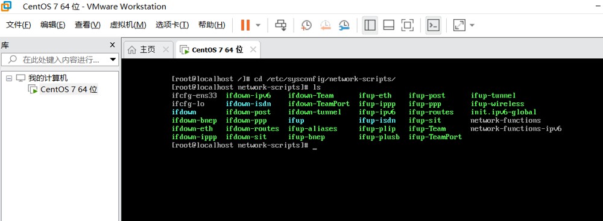The image size is (603, 221).
Task: Switch to the CentOS 7 64 位 tab
Action: click(218, 49)
